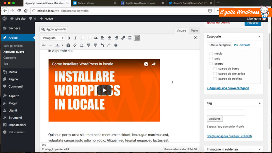Click Scegli un tag fra quelli più utilizzati
The width and height of the screenshot is (272, 153).
coord(229,136)
